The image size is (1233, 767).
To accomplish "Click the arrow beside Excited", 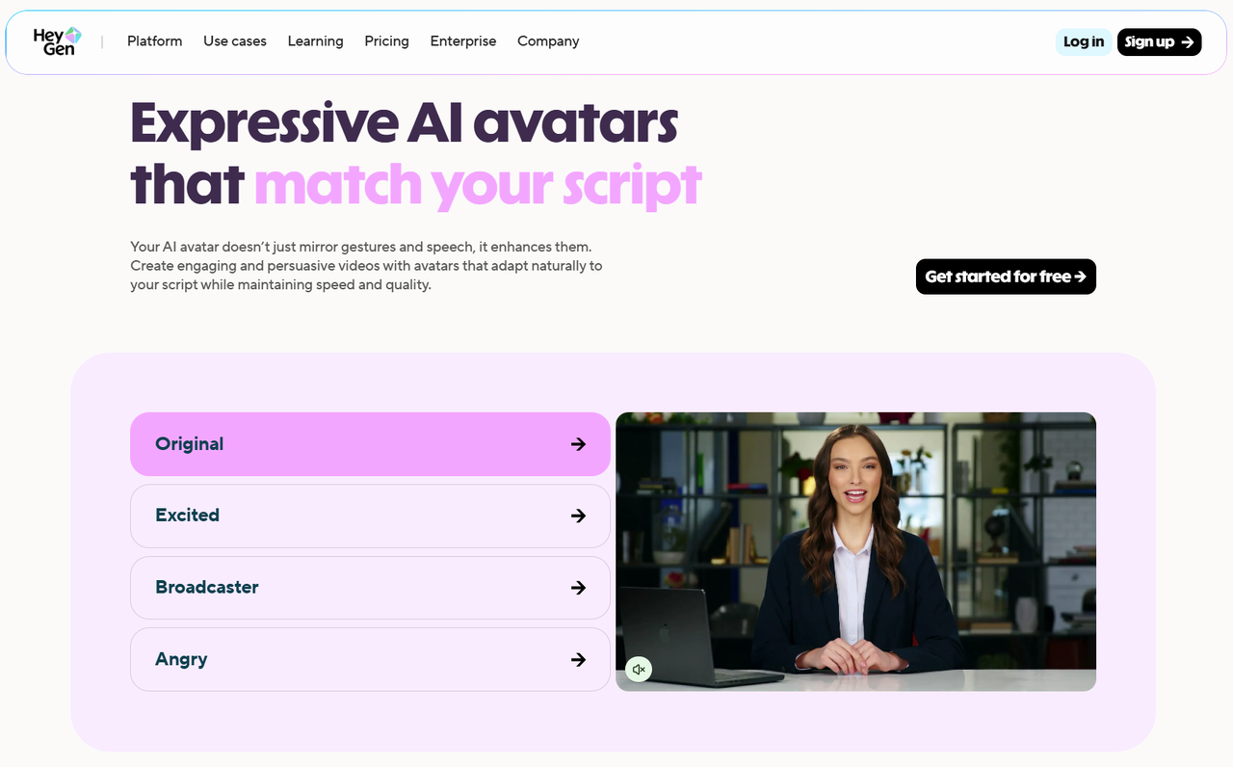I will click(x=578, y=516).
